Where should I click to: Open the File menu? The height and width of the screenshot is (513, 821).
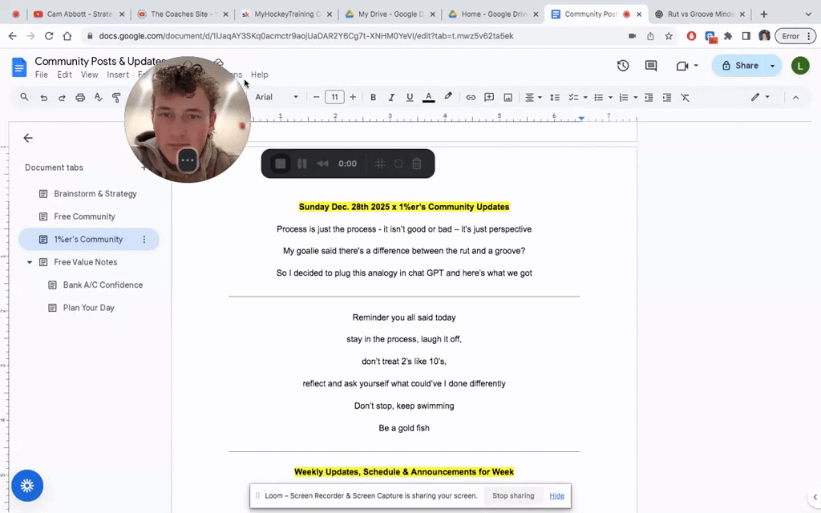point(42,75)
